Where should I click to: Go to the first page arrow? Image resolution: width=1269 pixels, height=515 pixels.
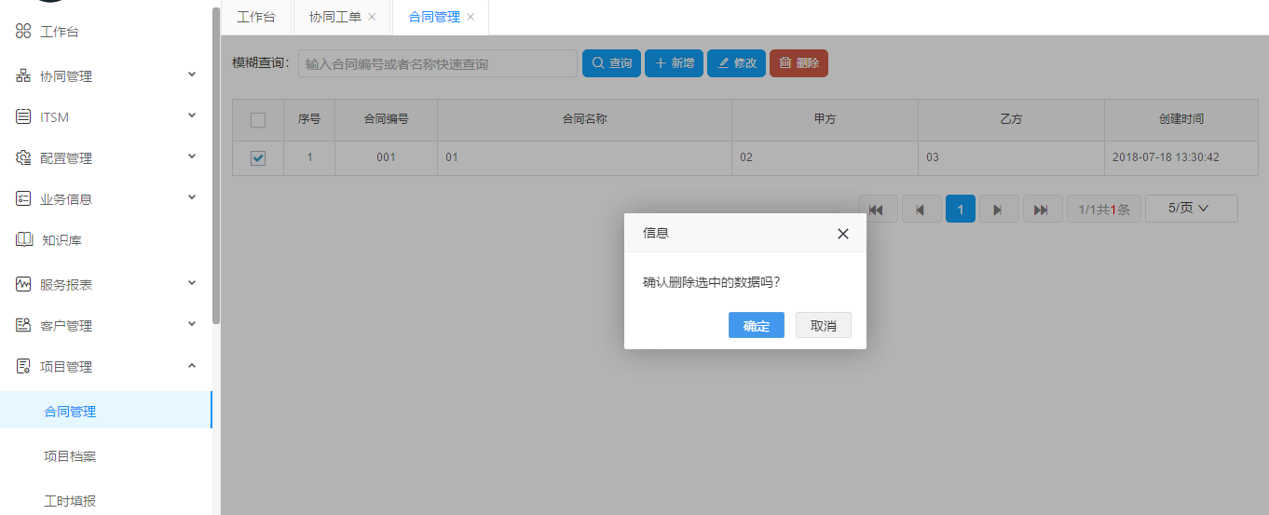coord(876,210)
